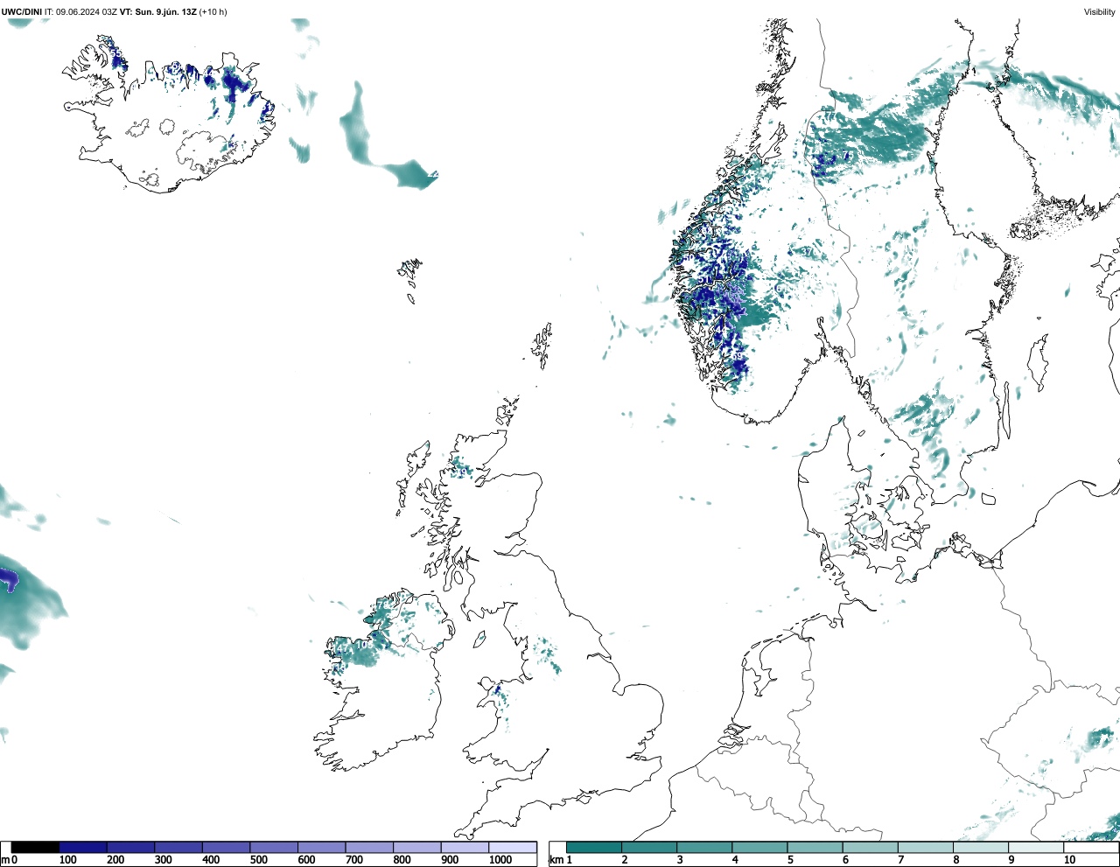Pick the 4–5 km legend swatch
This screenshot has height=867, width=1120.
759,847
